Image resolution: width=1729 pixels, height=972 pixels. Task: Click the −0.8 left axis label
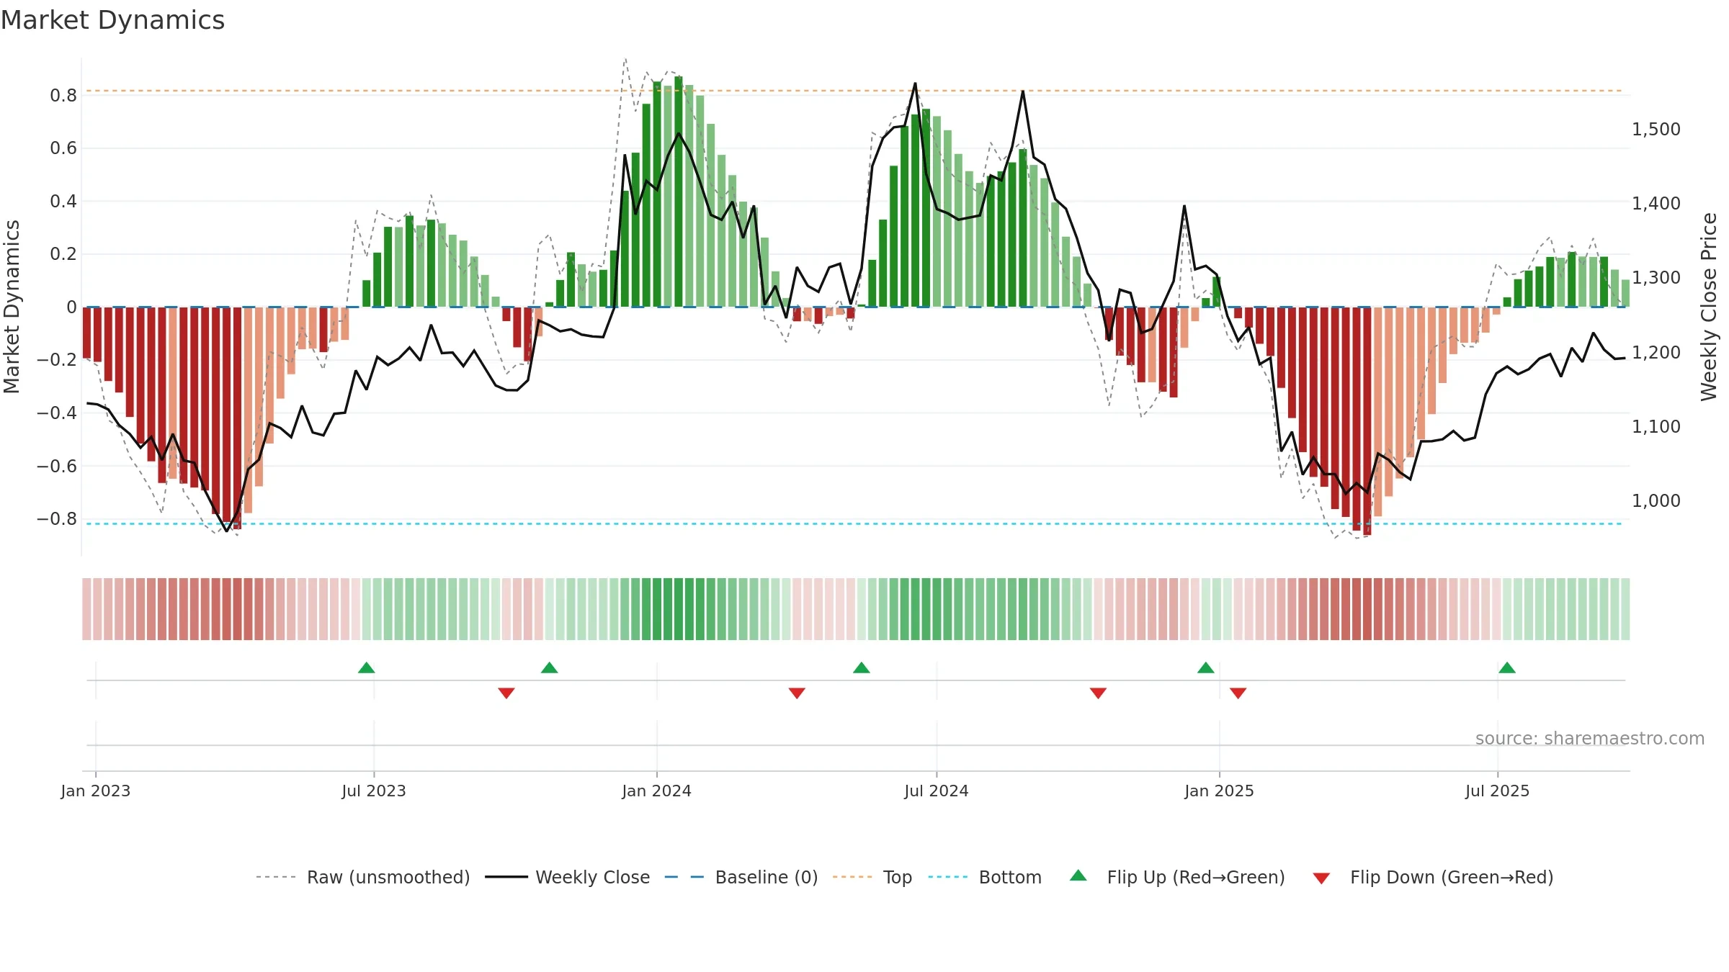pos(57,519)
